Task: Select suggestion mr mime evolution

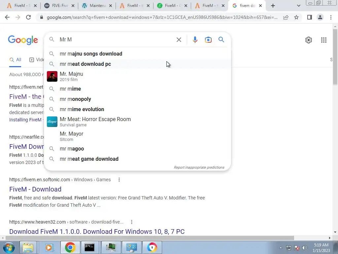Action: [x=137, y=109]
